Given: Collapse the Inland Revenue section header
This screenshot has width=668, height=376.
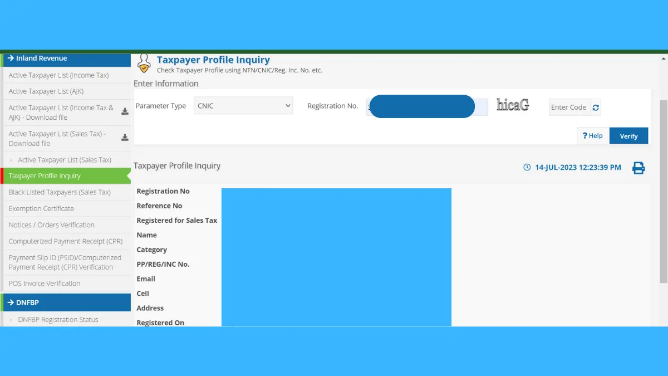Looking at the screenshot, I should pyautogui.click(x=67, y=58).
